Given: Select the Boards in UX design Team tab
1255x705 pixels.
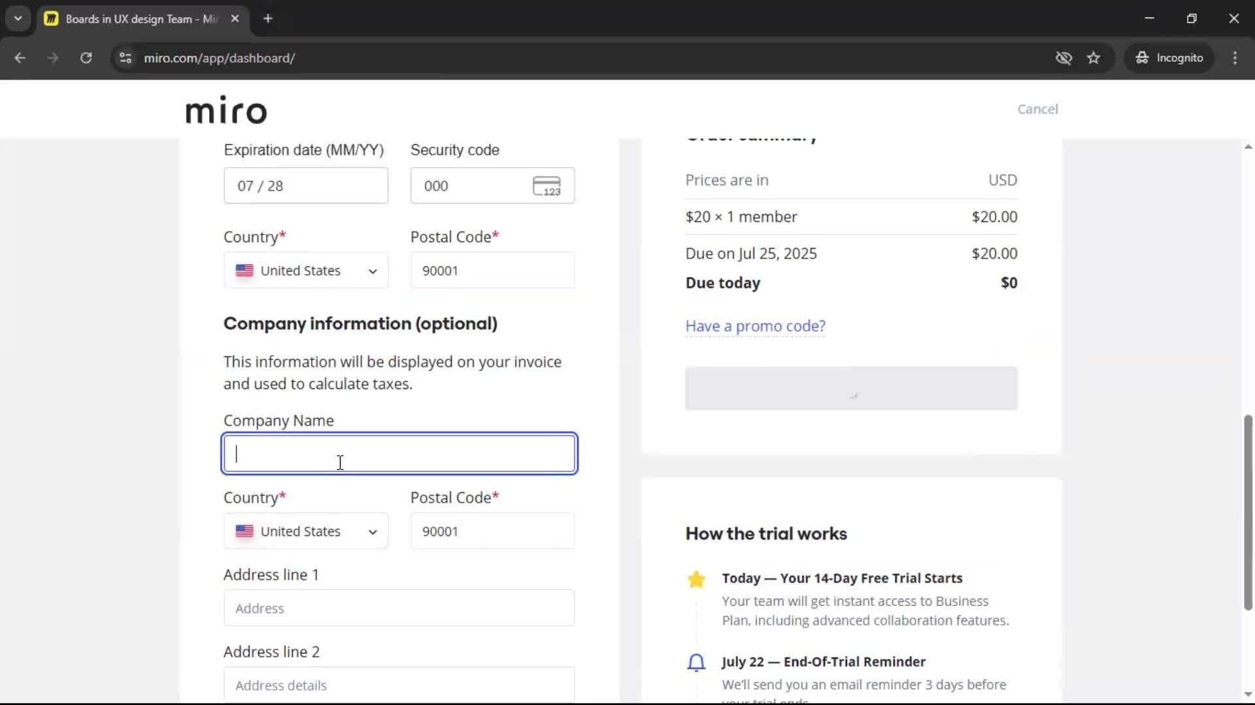Looking at the screenshot, I should [x=142, y=19].
